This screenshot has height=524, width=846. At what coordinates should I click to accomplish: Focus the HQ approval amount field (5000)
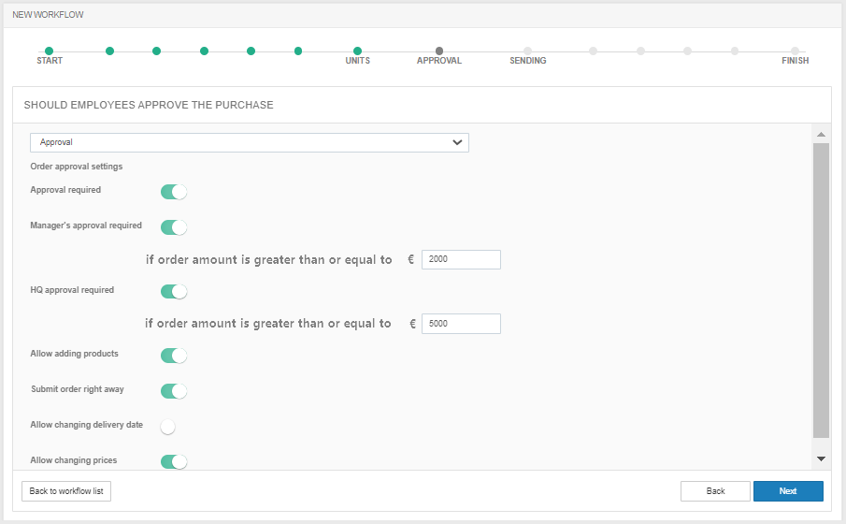(461, 324)
